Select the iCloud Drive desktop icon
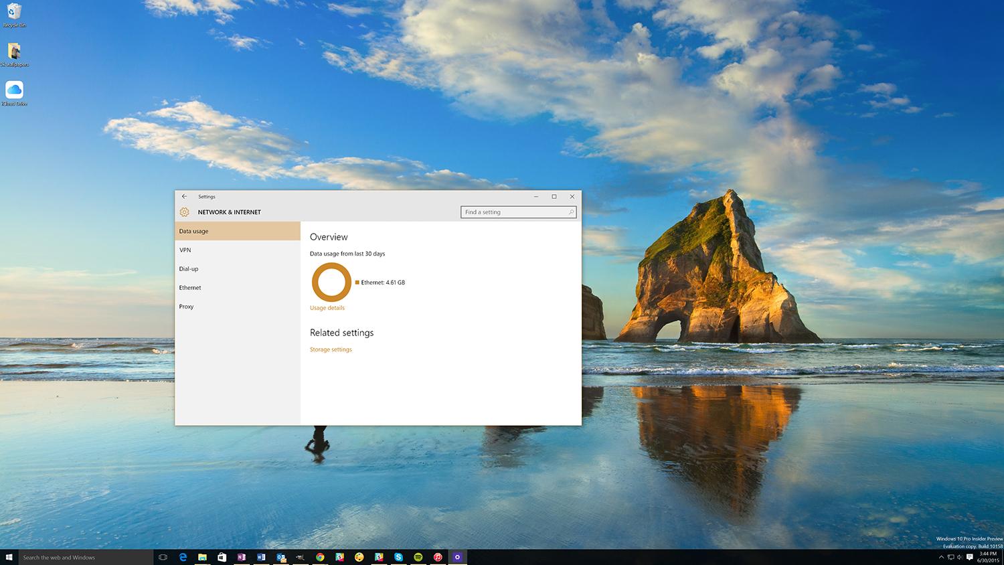 tap(14, 94)
